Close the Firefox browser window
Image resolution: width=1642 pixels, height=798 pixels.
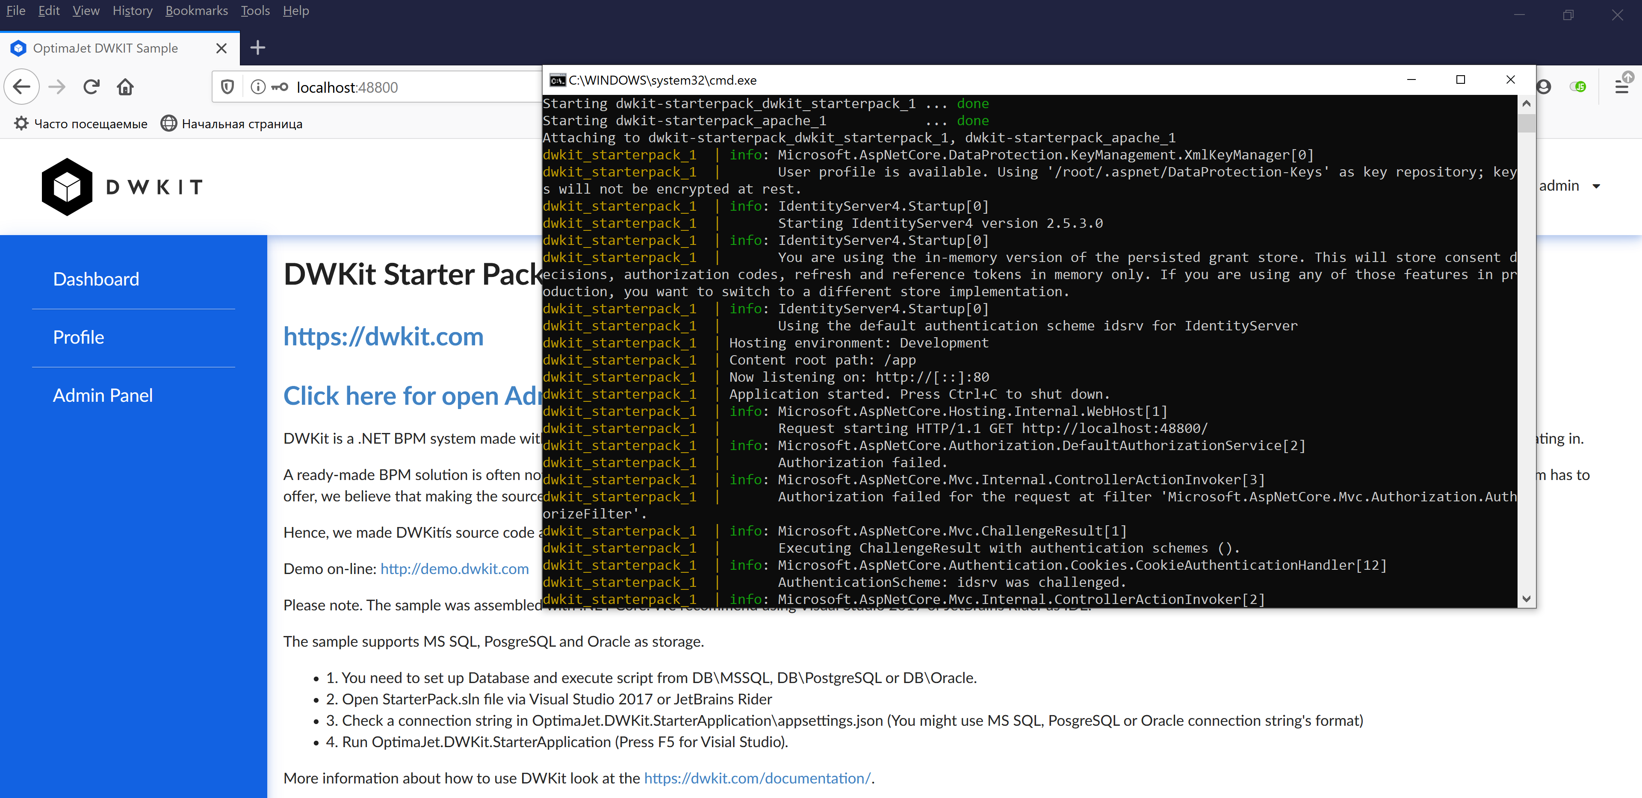[1618, 15]
